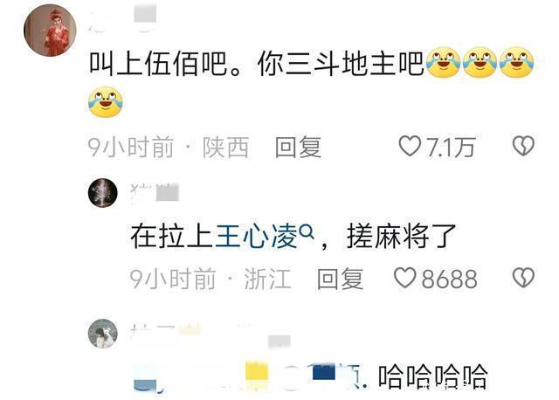Screen dimensions: 559x400
Task: Open the second commenter's dark avatar
Action: [103, 193]
